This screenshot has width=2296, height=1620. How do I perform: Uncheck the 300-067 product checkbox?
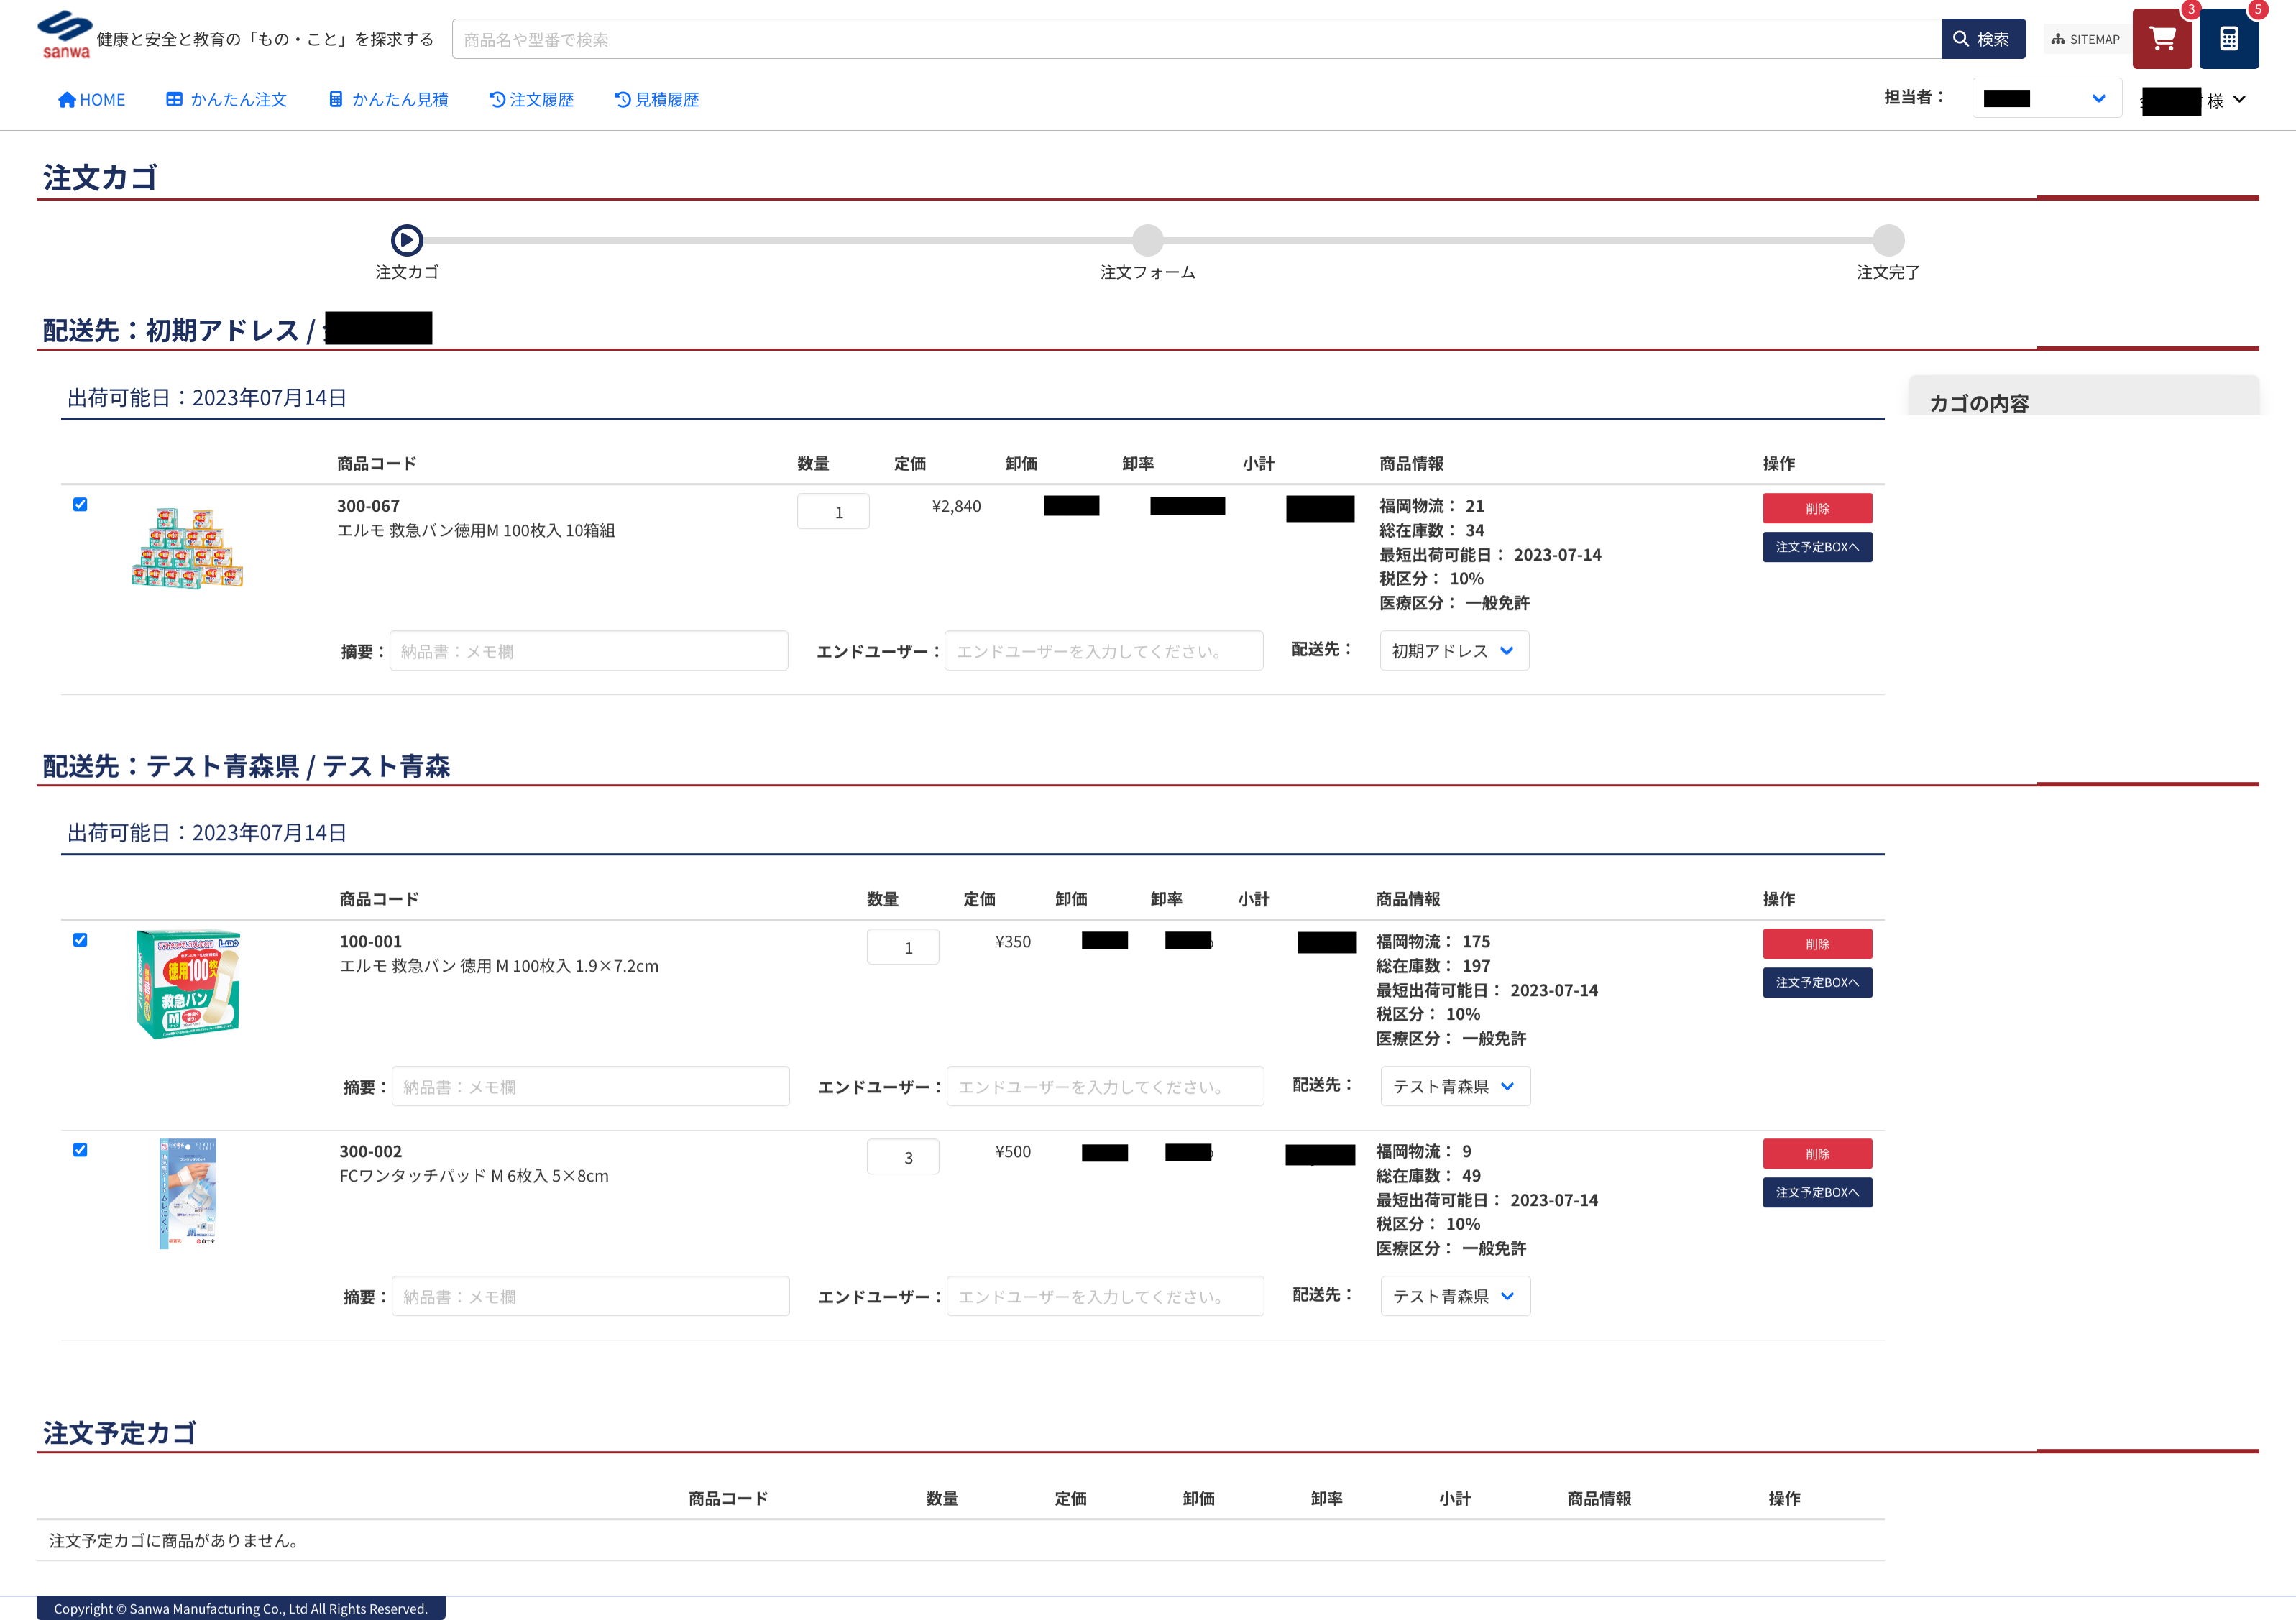[x=80, y=504]
